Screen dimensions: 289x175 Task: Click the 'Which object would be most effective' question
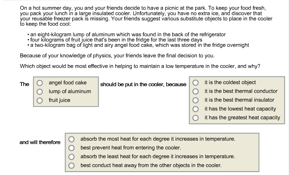pyautogui.click(x=140, y=66)
